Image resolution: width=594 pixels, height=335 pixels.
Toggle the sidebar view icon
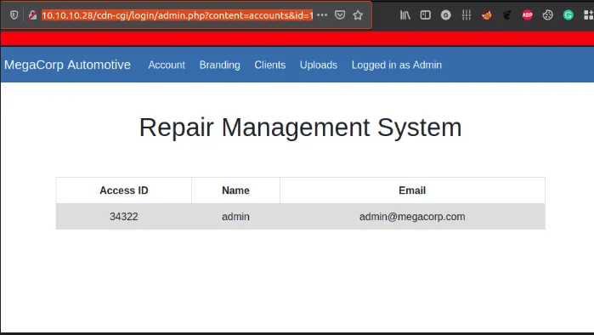tap(426, 15)
